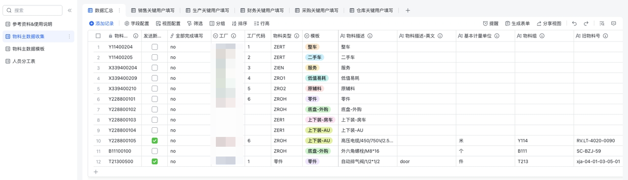This screenshot has height=180, width=628.
Task: Select the orange 原辅料 tag in 模板 column
Action: pyautogui.click(x=314, y=89)
